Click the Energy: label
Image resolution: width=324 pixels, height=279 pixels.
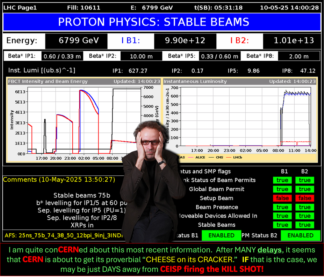[x=22, y=40]
